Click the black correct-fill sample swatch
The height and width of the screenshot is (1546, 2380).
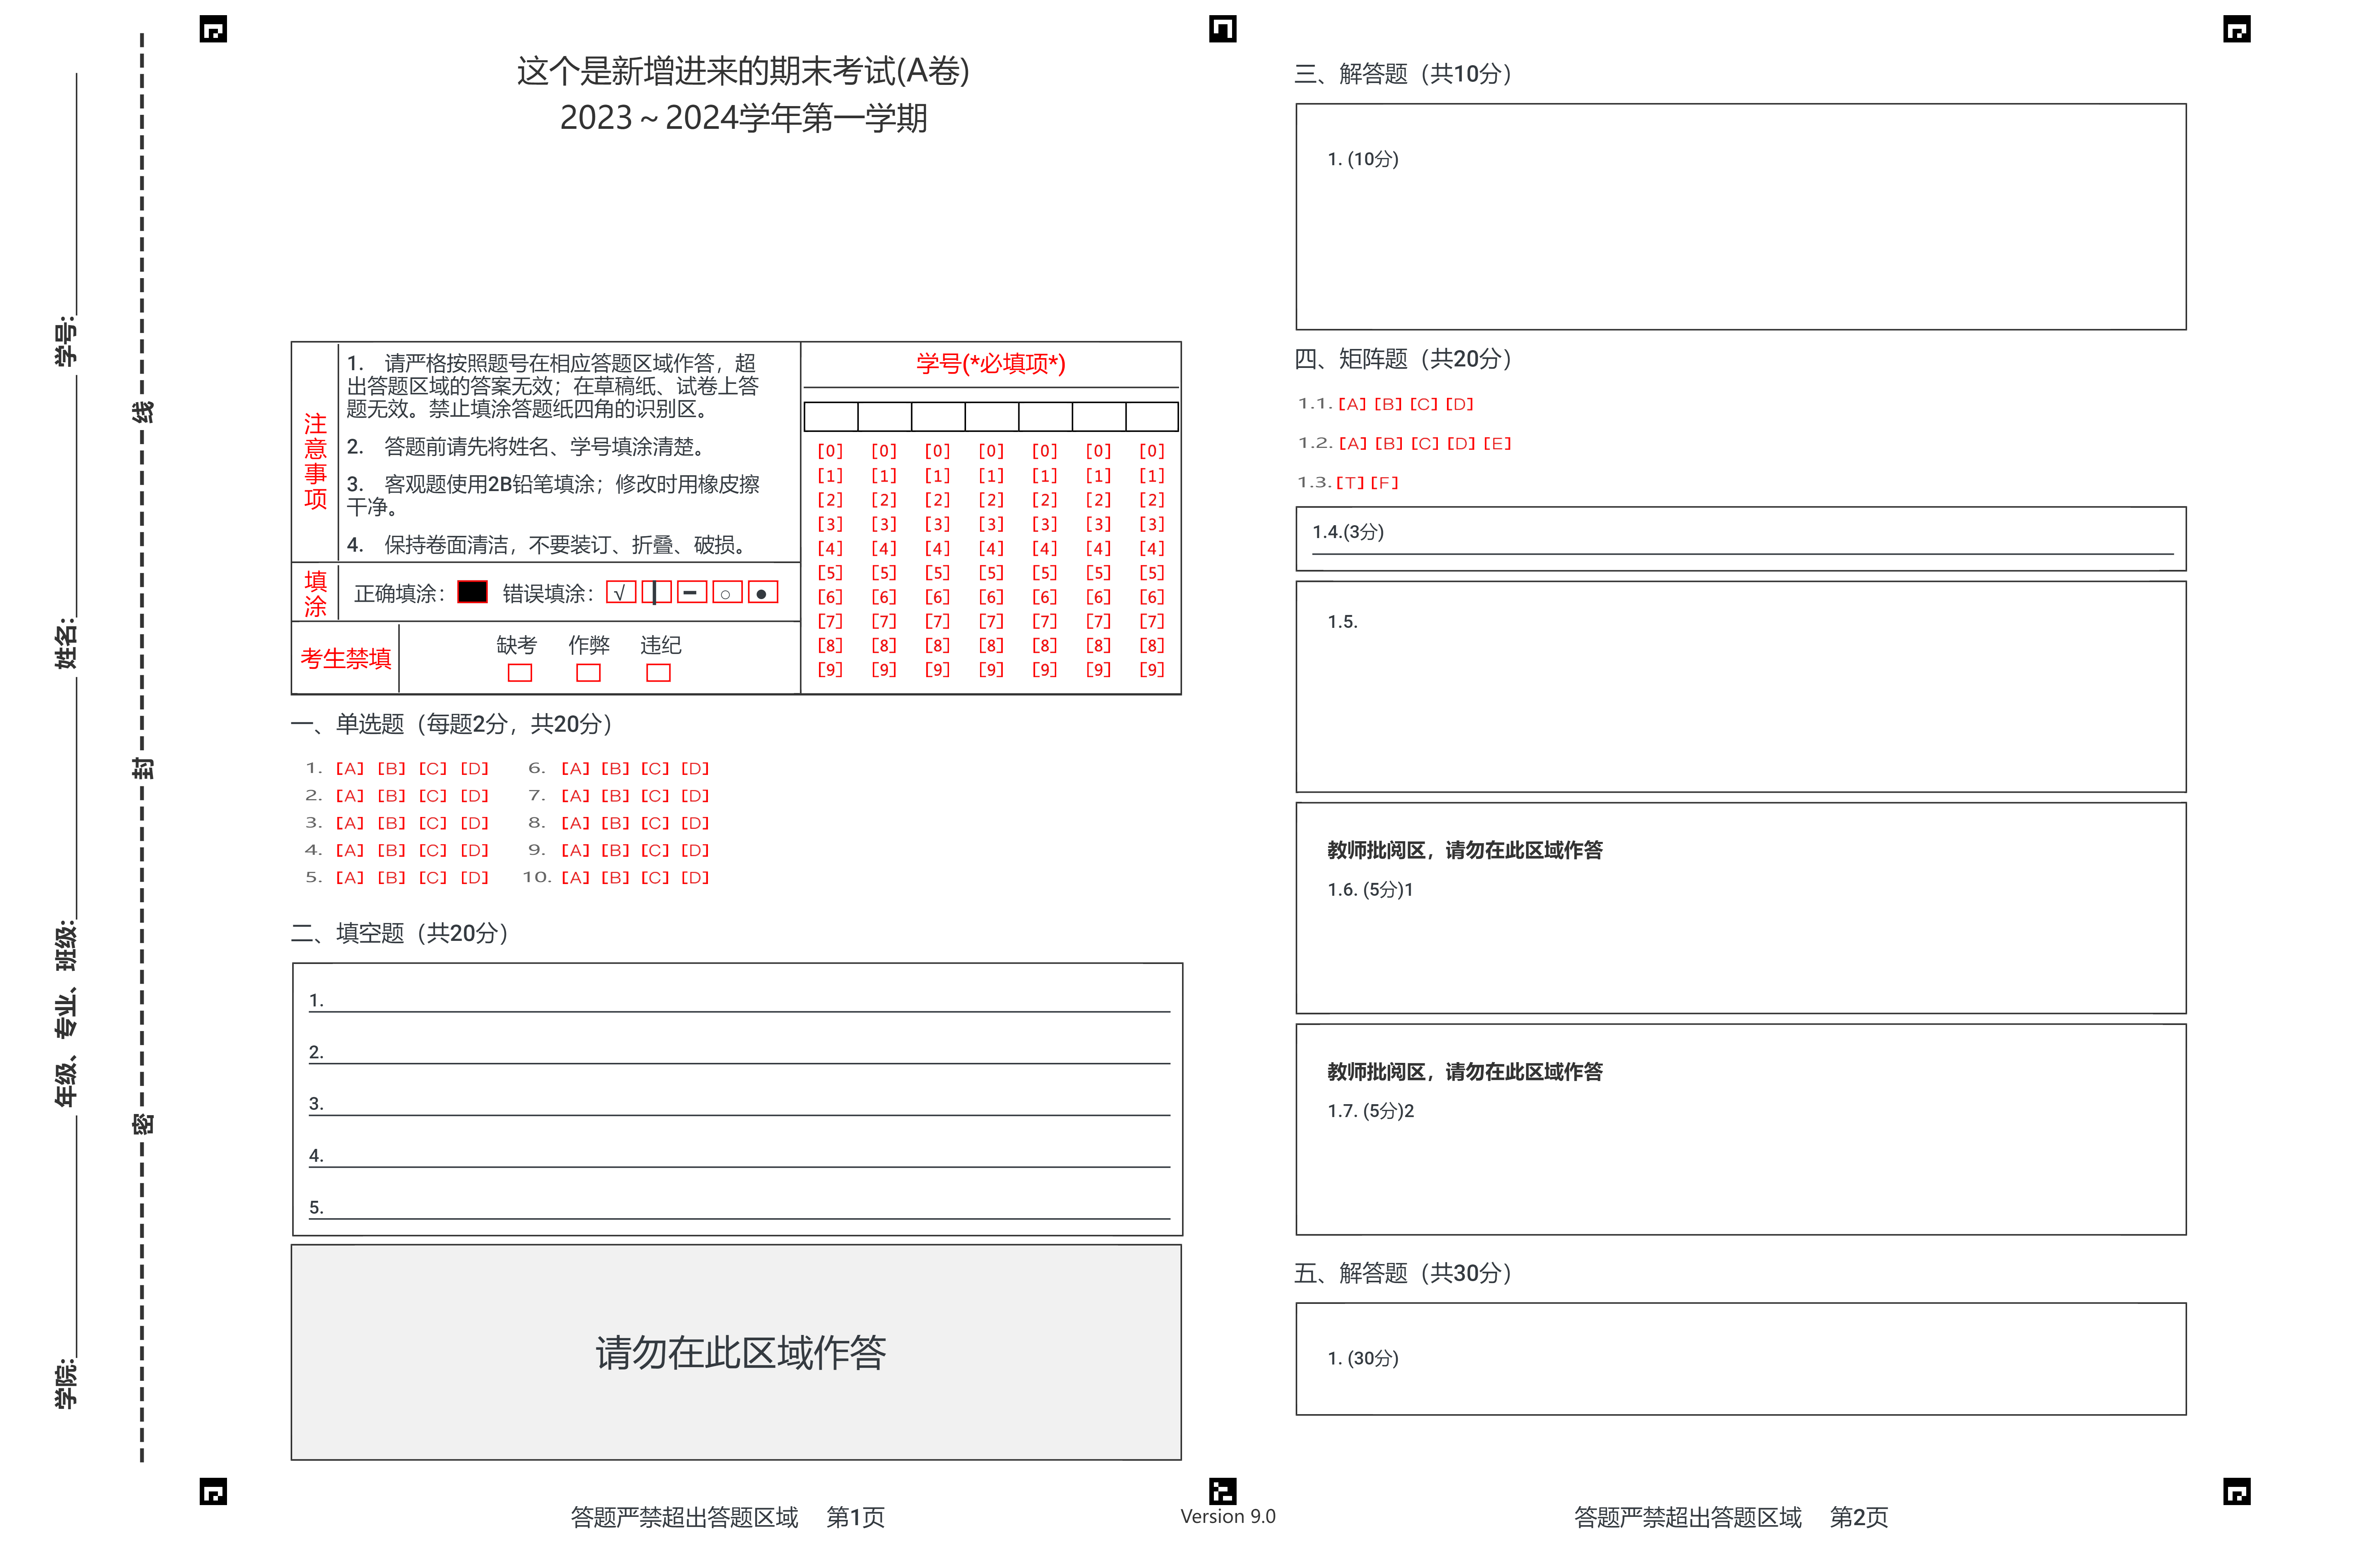pos(472,592)
